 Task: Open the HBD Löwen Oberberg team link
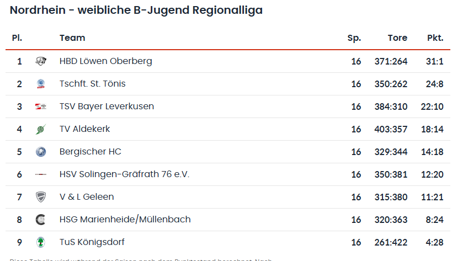pyautogui.click(x=105, y=61)
